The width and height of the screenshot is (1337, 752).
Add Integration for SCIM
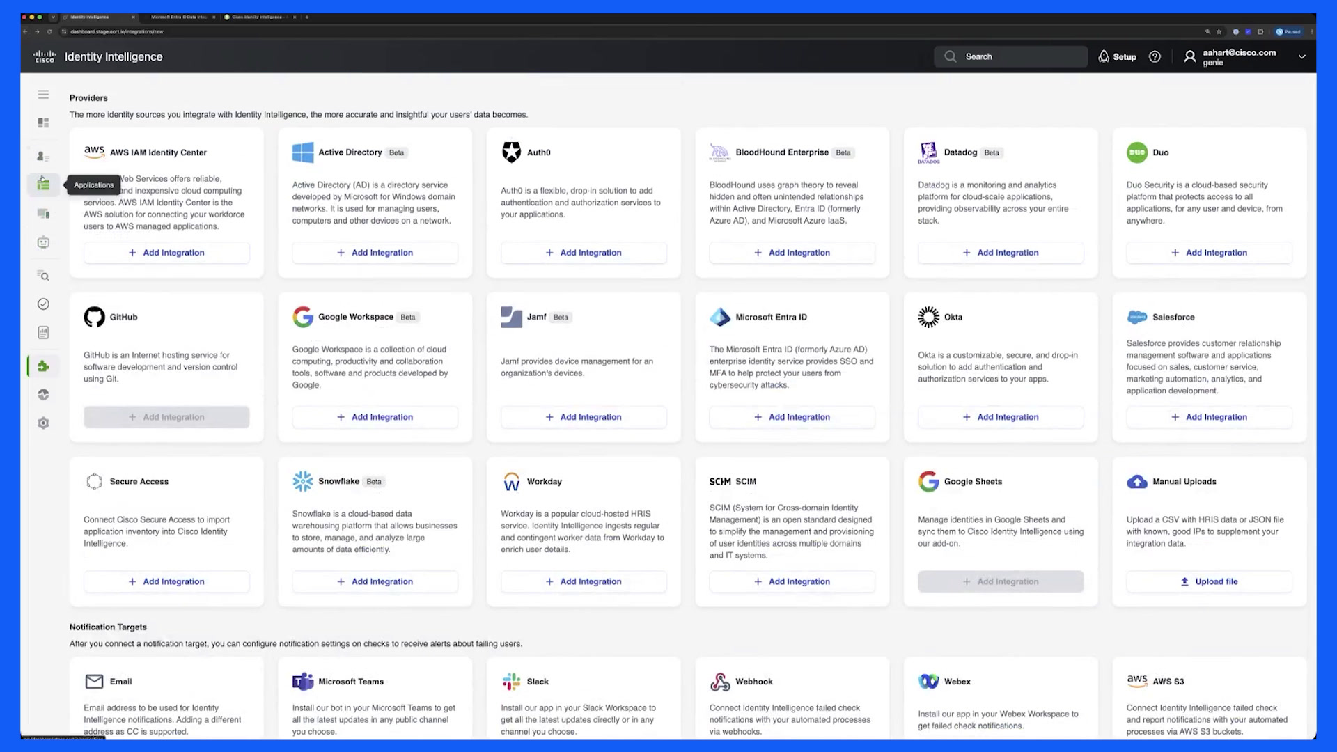[792, 581]
